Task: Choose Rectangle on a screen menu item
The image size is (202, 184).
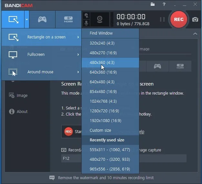Action: point(42,37)
